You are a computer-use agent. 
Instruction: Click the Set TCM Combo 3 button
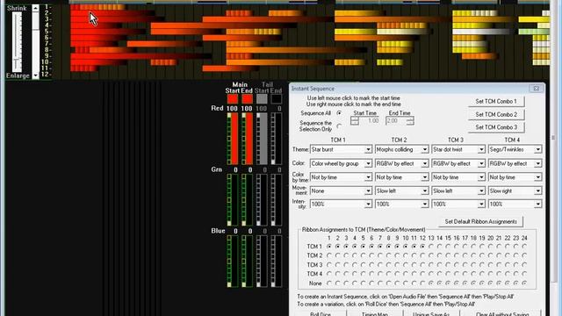[x=496, y=127]
